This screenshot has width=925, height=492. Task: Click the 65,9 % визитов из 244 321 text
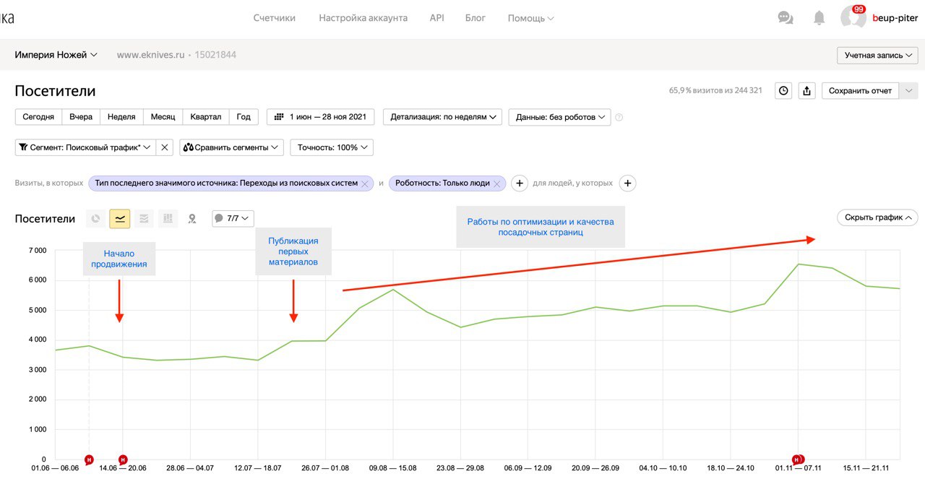715,90
